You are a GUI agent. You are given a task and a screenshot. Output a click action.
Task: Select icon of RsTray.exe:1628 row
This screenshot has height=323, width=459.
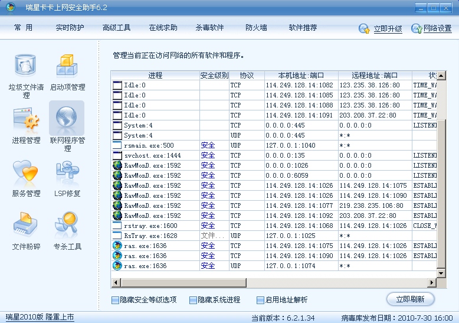(117, 236)
